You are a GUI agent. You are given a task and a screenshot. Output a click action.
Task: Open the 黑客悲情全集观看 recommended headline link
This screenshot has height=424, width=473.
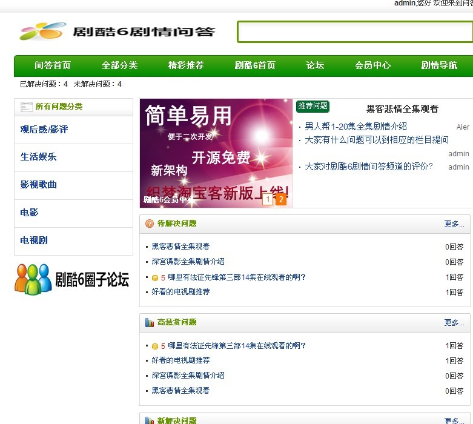(402, 109)
